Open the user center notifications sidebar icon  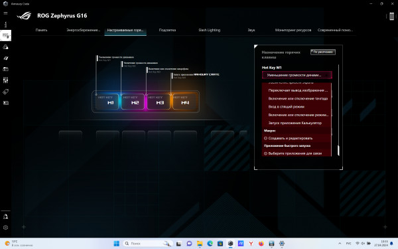pos(5,216)
